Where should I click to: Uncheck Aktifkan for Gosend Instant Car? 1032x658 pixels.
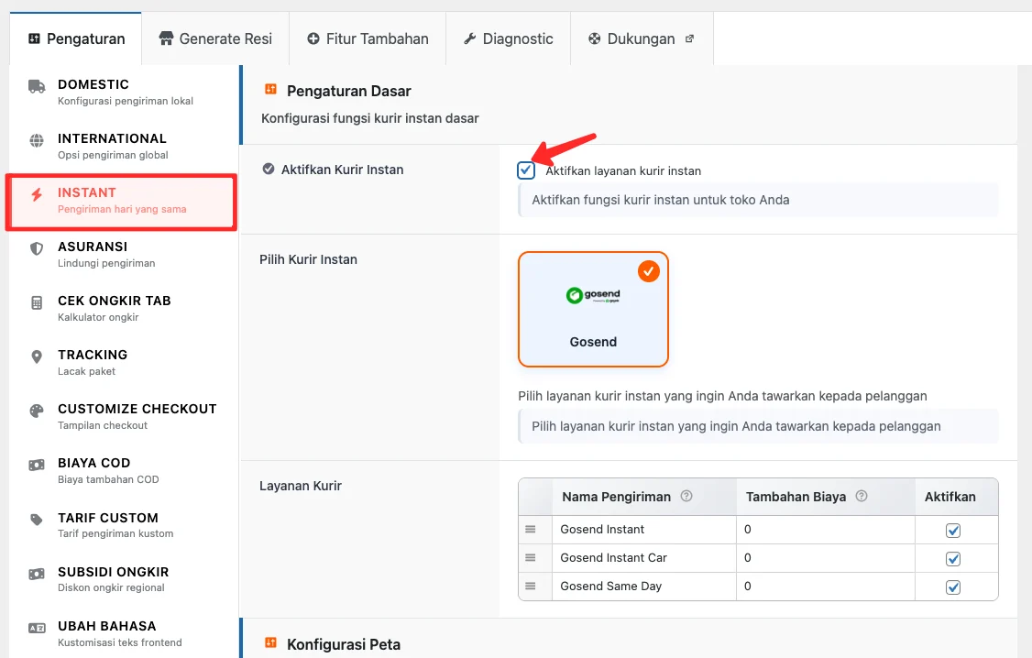[x=954, y=558]
